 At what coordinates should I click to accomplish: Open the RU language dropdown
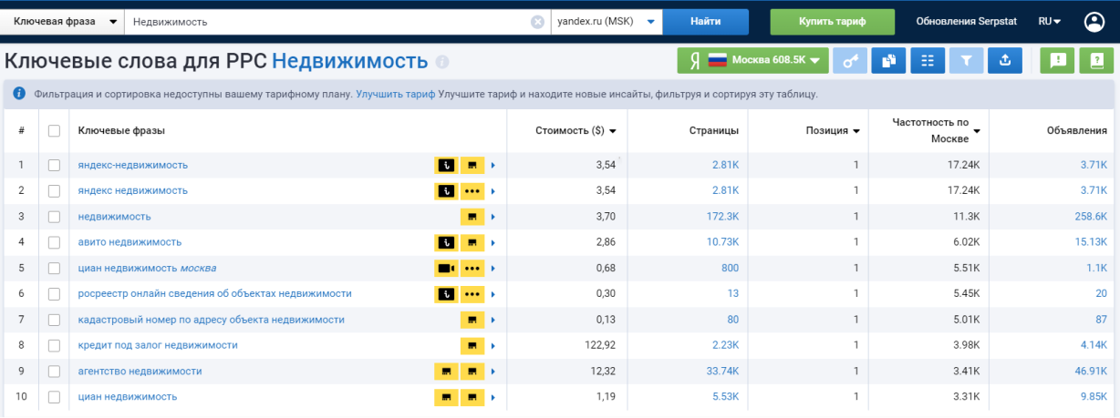point(1050,21)
